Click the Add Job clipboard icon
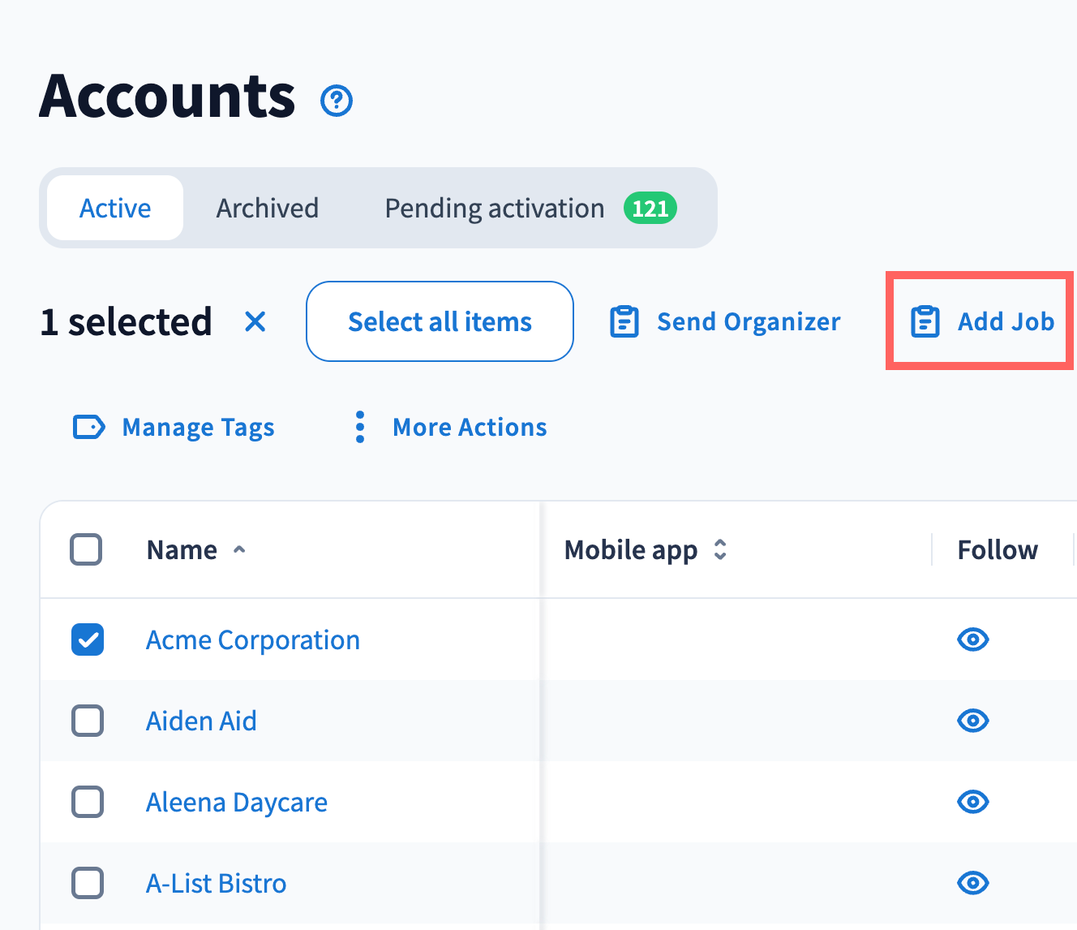 point(925,322)
